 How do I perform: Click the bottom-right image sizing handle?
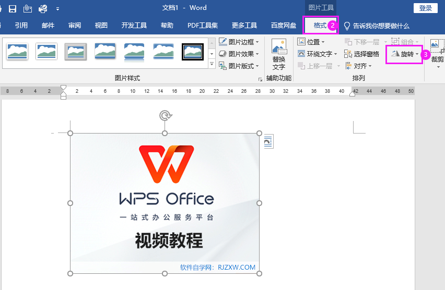click(259, 273)
